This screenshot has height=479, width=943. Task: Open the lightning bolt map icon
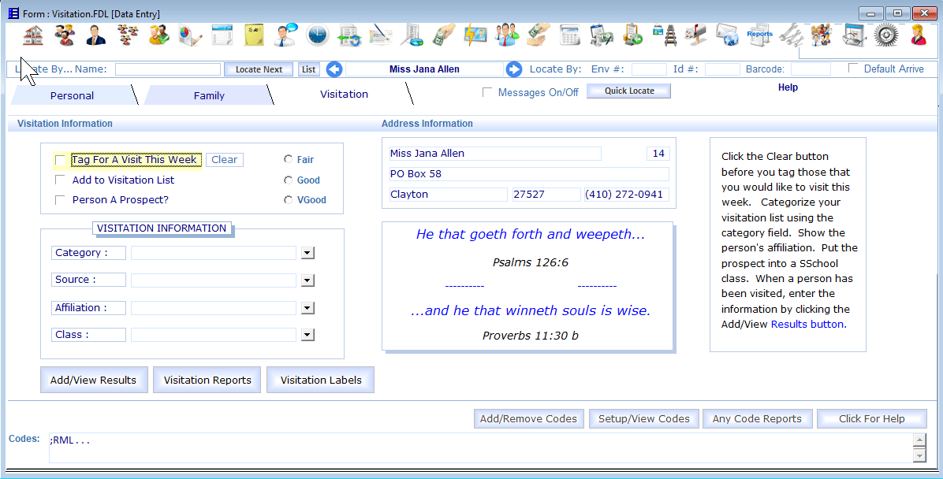[x=475, y=35]
